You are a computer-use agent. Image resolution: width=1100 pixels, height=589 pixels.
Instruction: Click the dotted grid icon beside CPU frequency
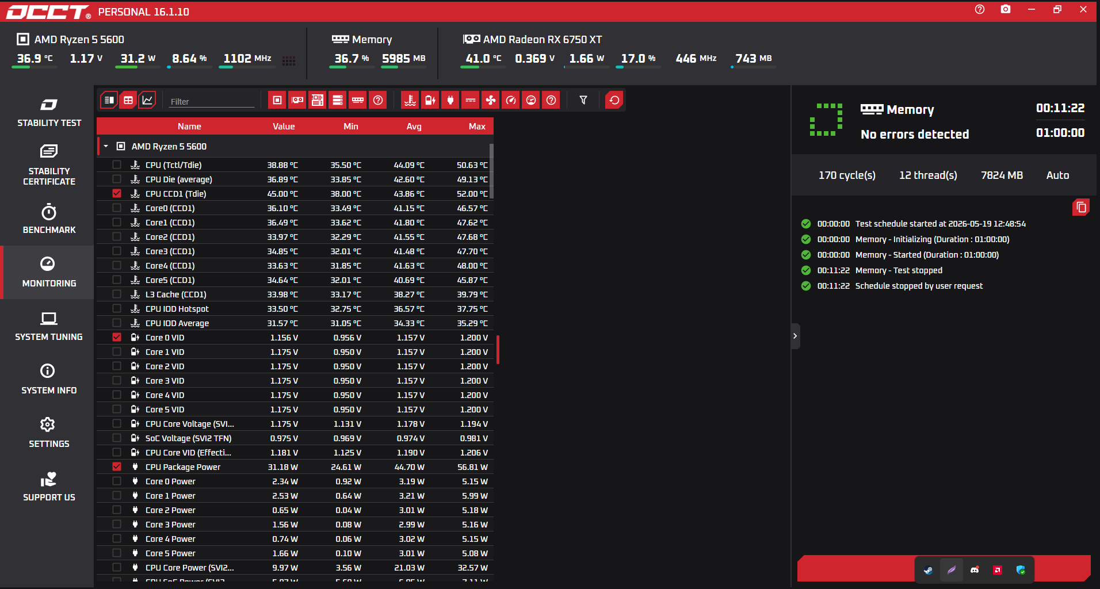point(289,60)
